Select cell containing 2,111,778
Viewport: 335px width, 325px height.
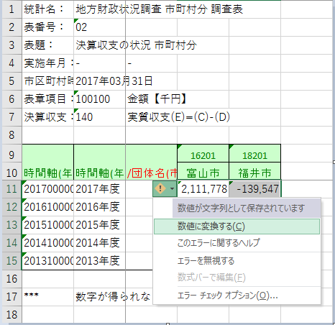(x=203, y=189)
